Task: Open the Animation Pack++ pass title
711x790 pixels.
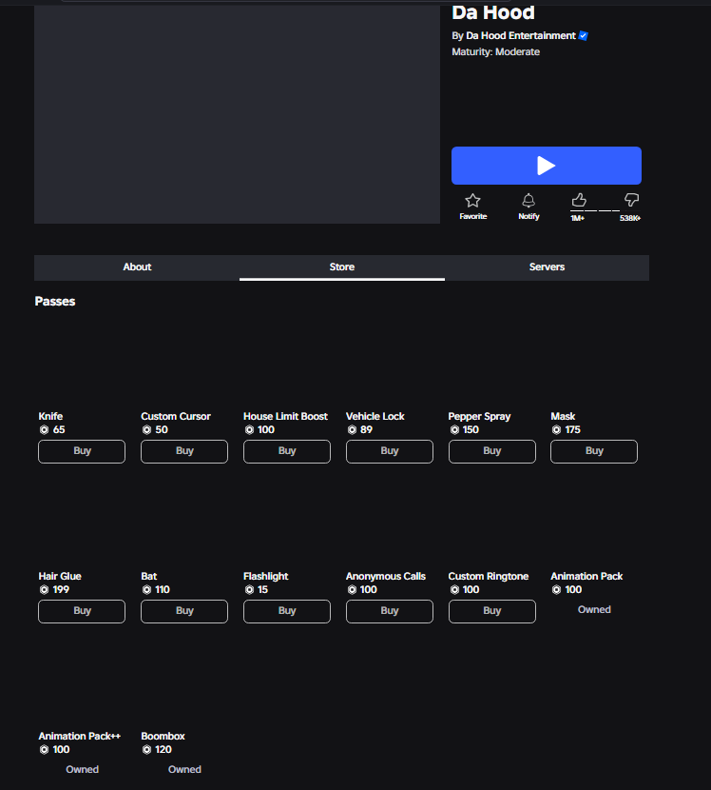Action: point(79,736)
